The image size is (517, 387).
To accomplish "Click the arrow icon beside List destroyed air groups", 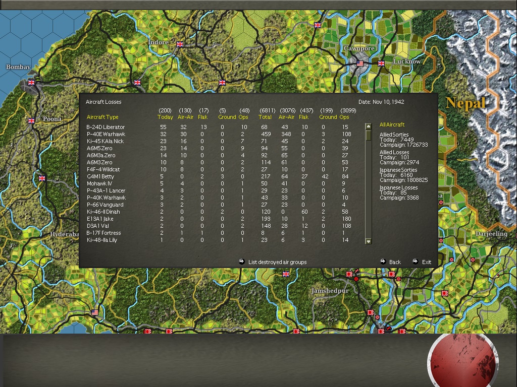I will [242, 262].
